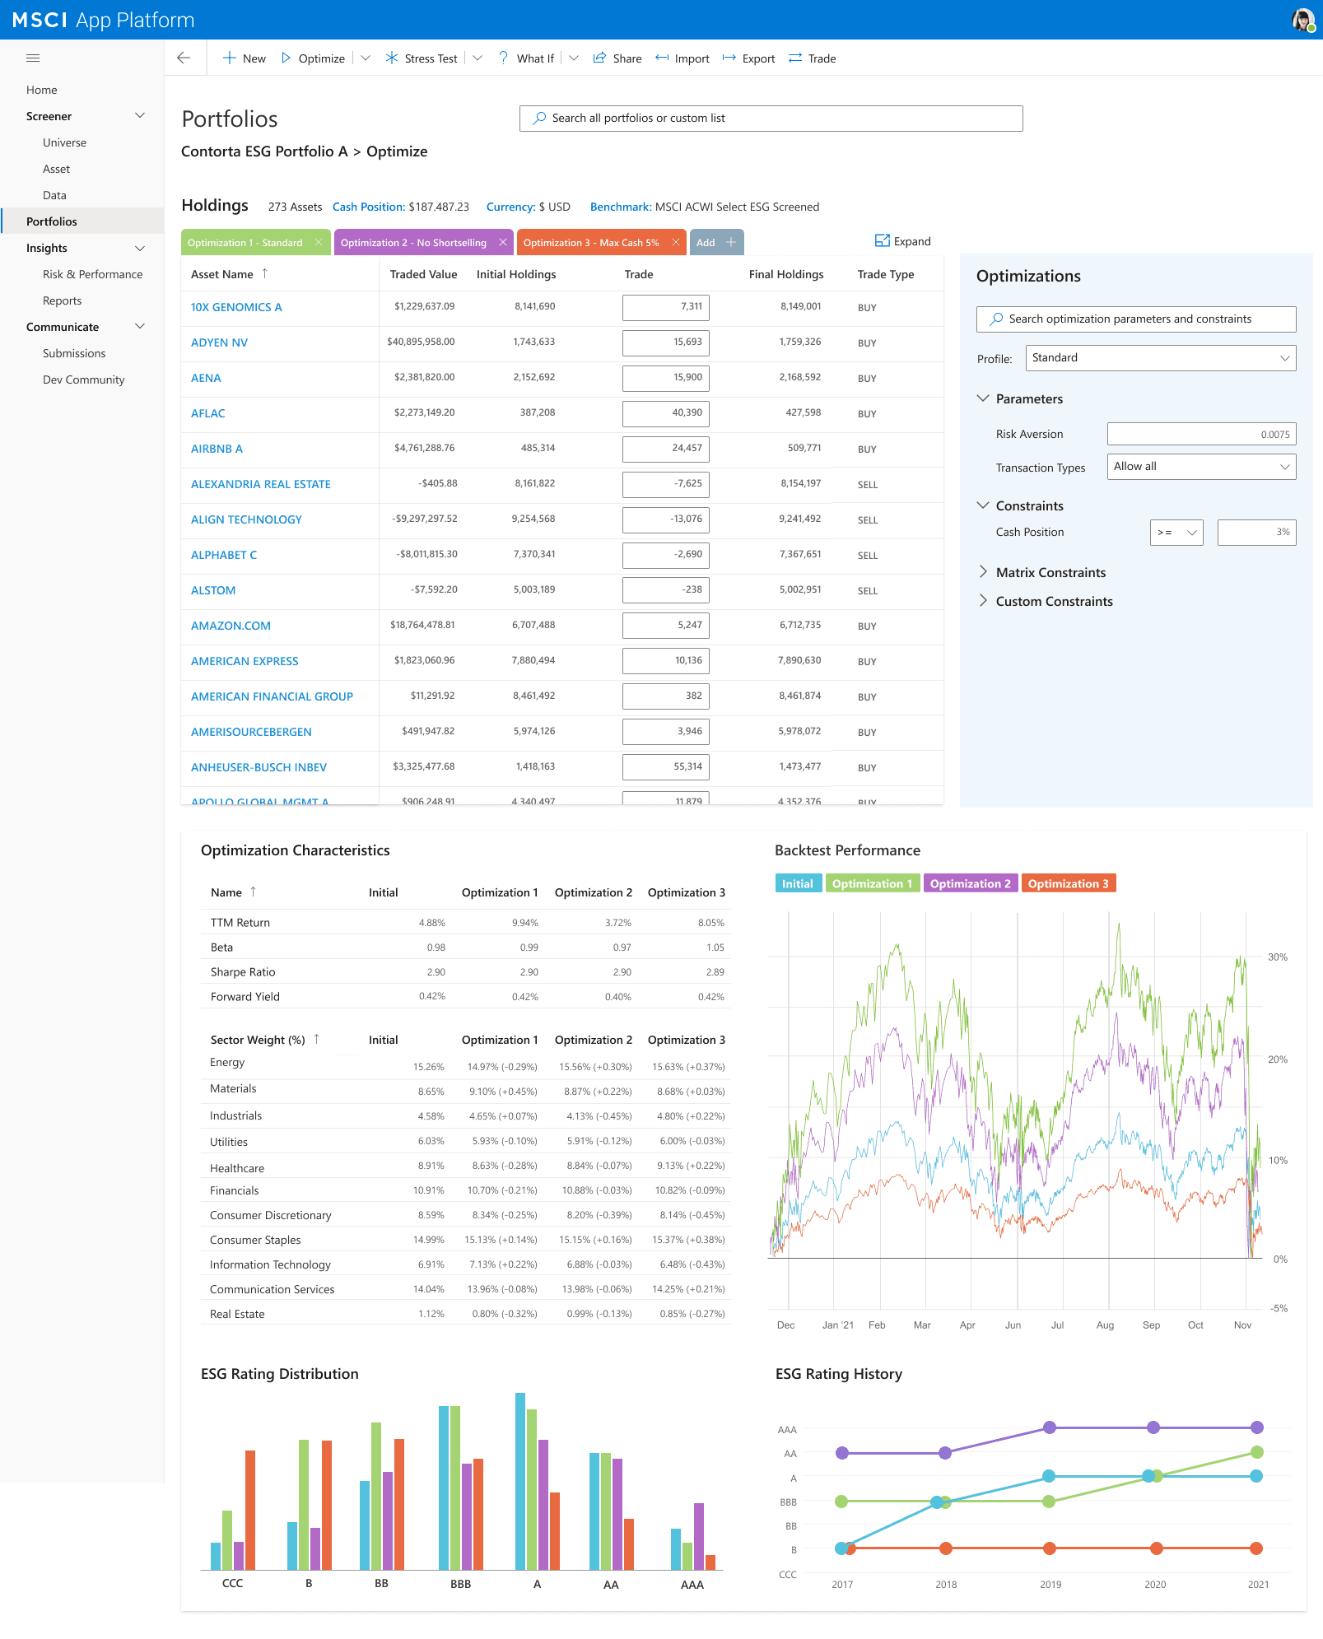Click Contorta ESG Portfolio A breadcrumb
1323x1639 pixels.
click(264, 151)
